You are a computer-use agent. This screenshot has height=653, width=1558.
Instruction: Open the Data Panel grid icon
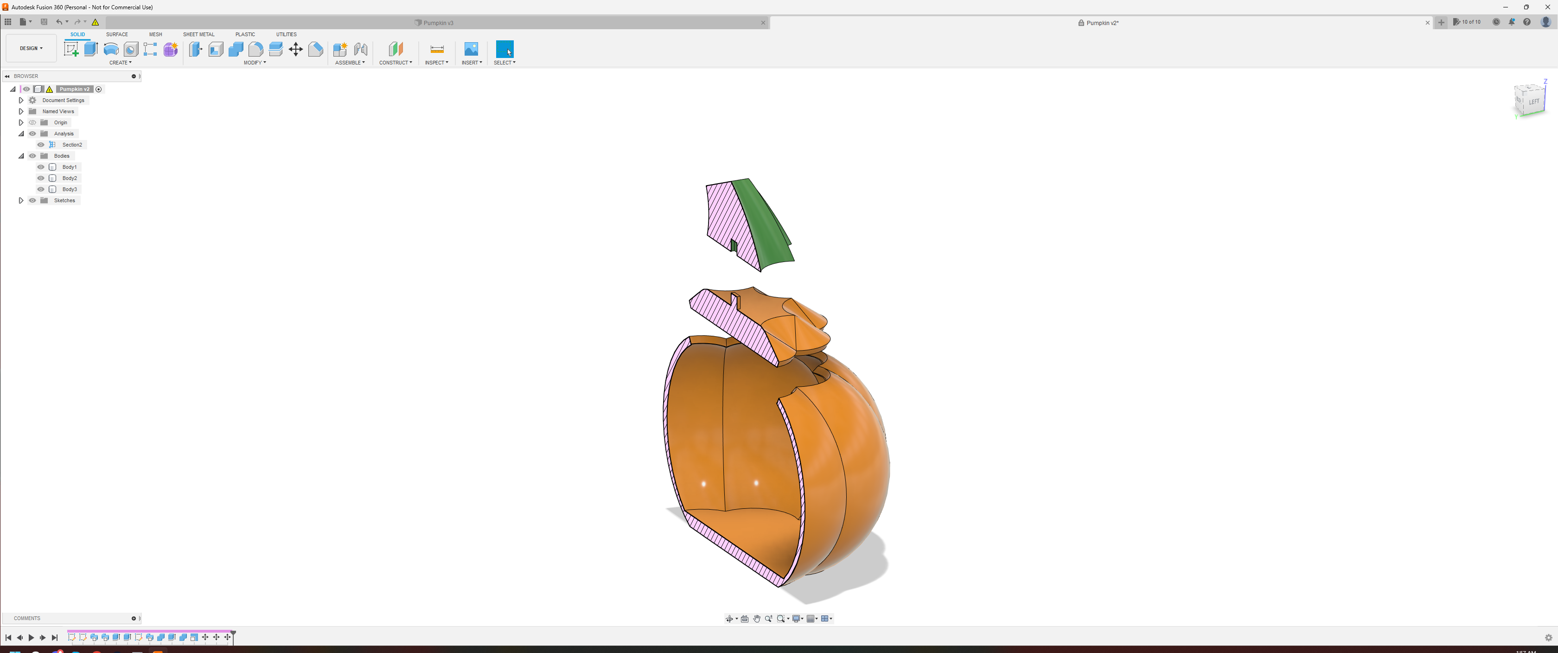[x=8, y=22]
